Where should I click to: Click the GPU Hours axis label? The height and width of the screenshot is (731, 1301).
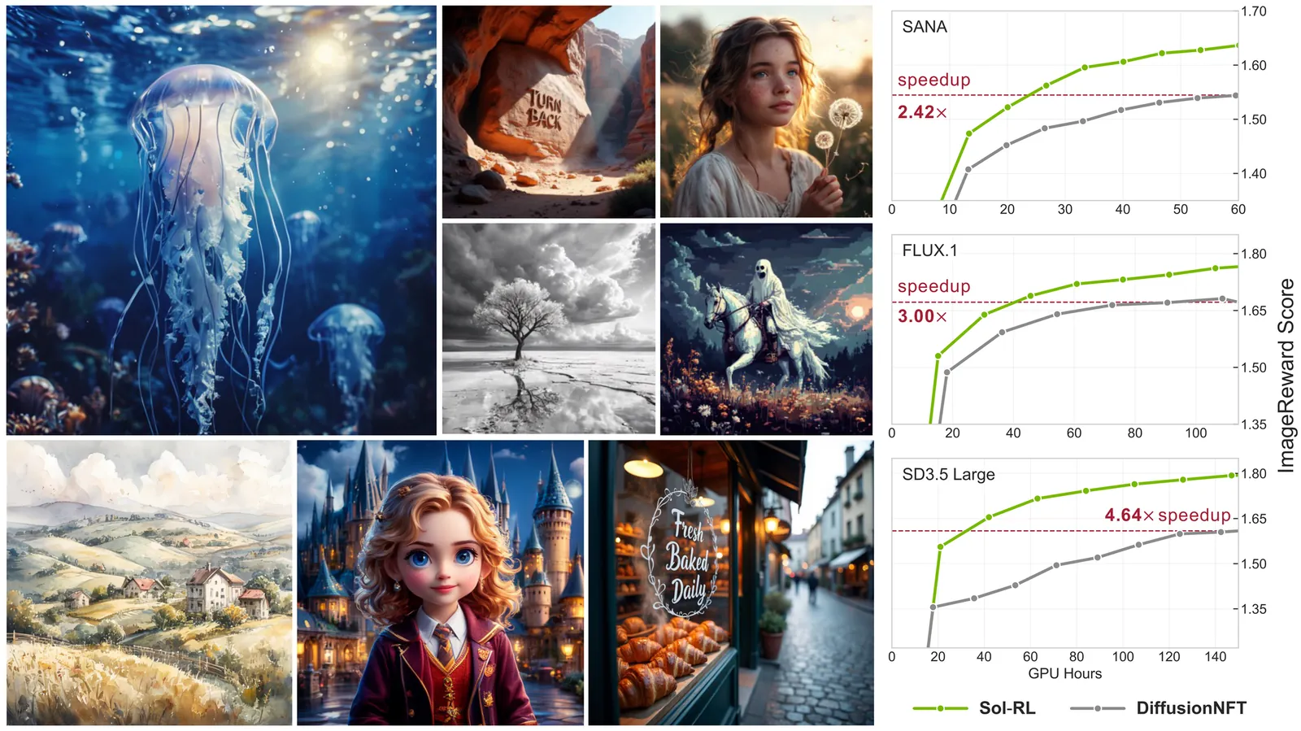point(1064,673)
